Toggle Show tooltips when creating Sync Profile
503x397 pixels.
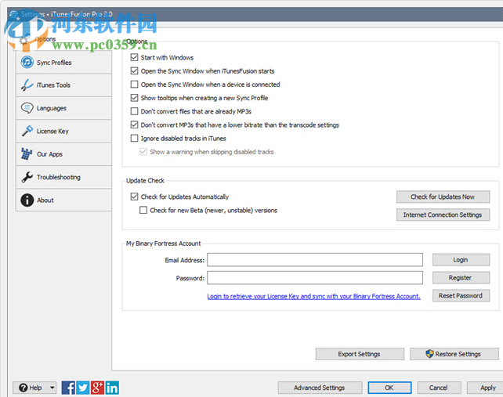pos(135,98)
